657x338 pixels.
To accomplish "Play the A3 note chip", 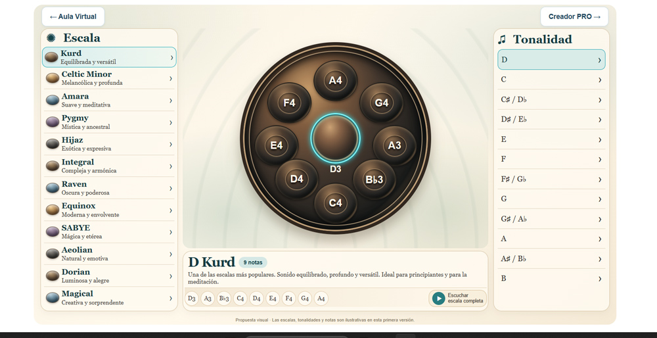I will [208, 299].
